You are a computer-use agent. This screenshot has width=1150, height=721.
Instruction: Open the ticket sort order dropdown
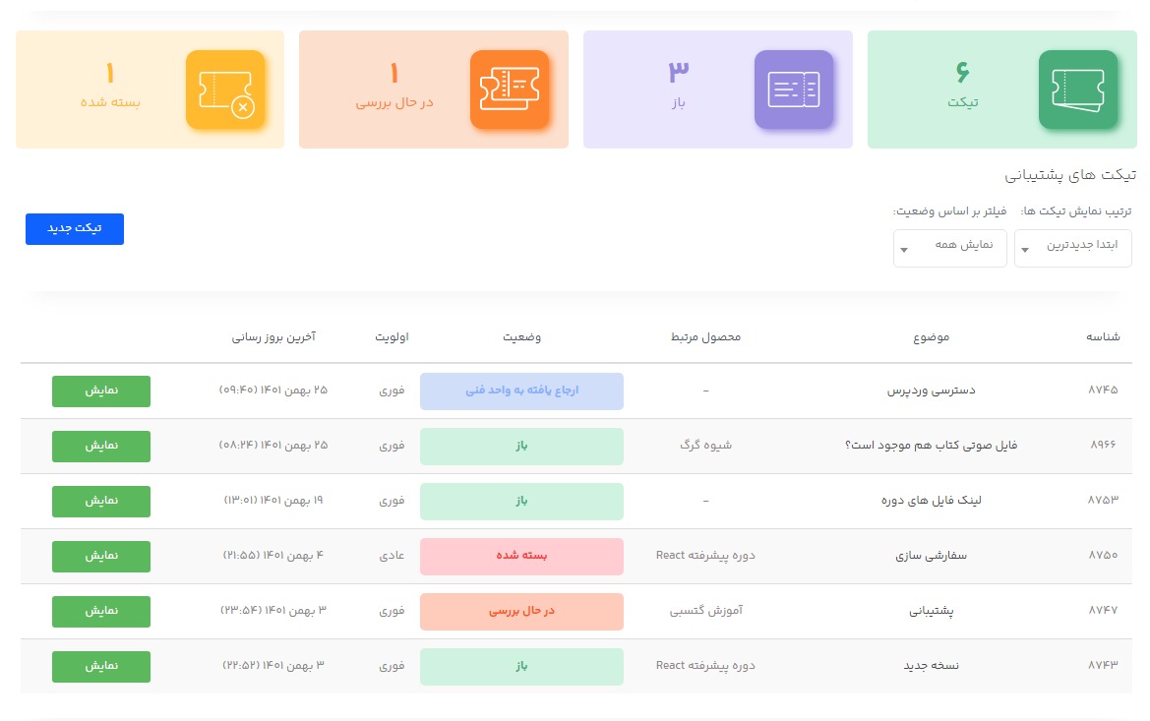click(1072, 248)
